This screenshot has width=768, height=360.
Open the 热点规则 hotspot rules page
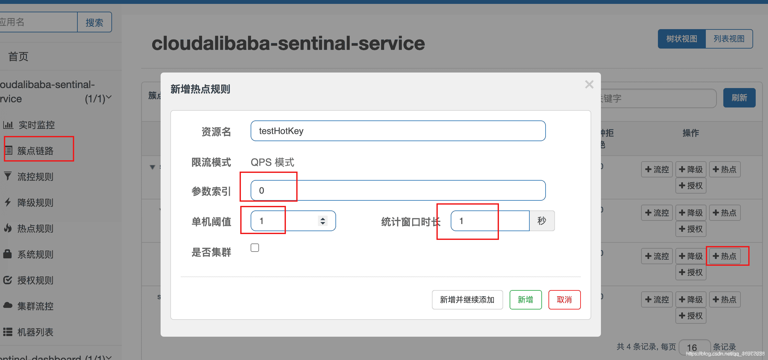pyautogui.click(x=36, y=229)
